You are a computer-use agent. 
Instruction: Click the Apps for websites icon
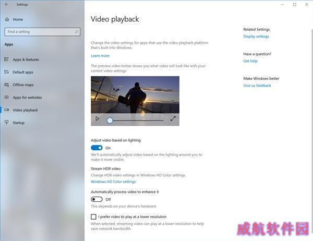7,97
